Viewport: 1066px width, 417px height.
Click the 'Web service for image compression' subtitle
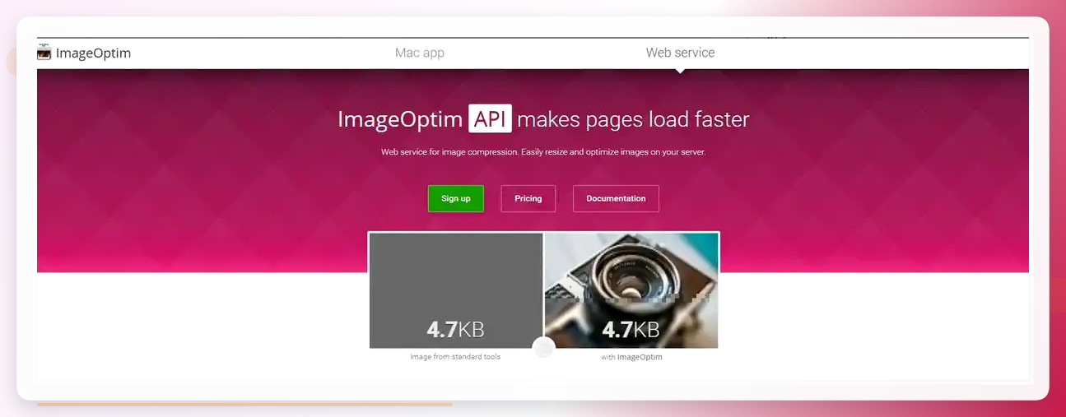point(543,152)
